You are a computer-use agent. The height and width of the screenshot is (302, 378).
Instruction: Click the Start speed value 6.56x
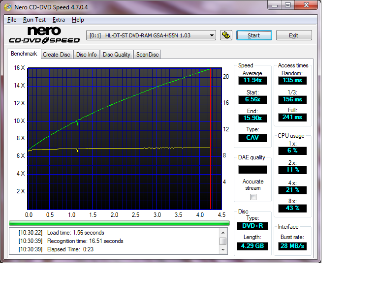(252, 99)
